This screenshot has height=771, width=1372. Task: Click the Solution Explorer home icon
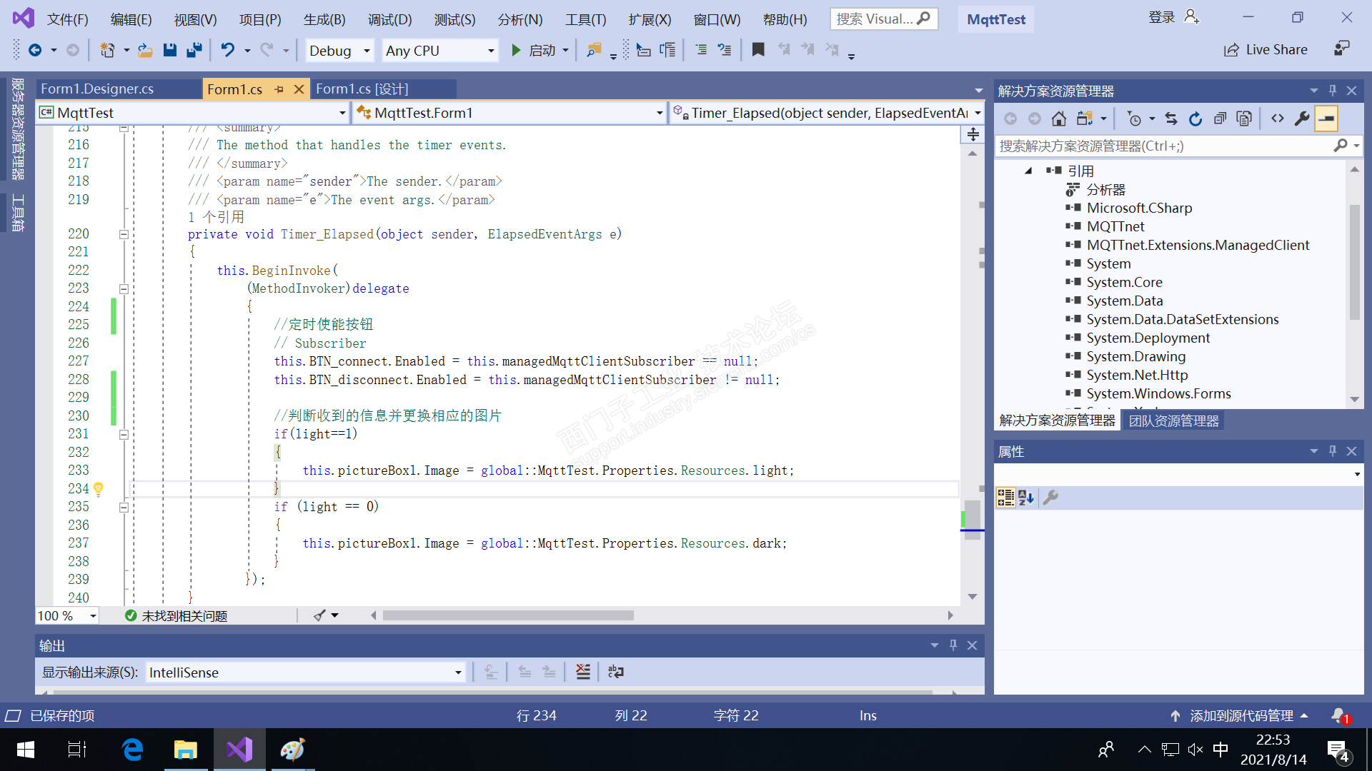tap(1059, 119)
